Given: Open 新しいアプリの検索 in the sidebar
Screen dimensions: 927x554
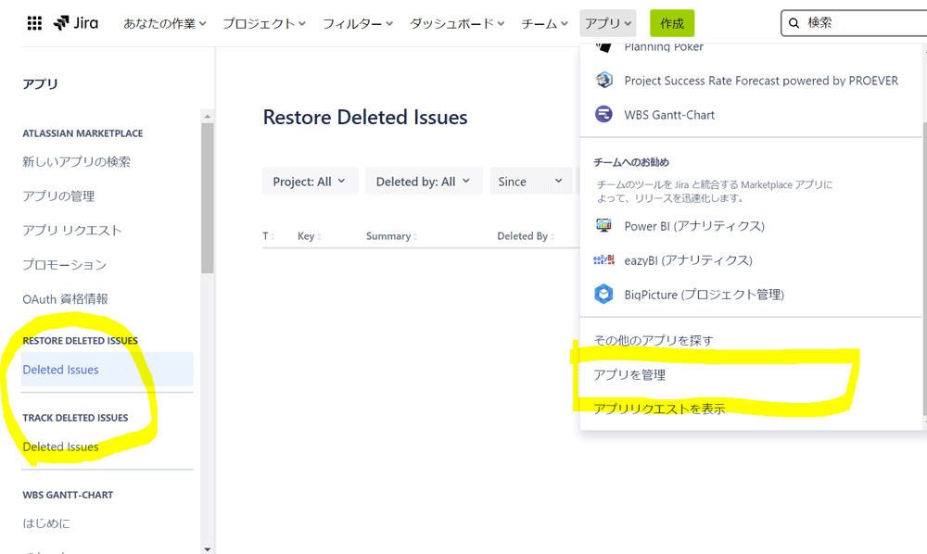Looking at the screenshot, I should pos(76,162).
